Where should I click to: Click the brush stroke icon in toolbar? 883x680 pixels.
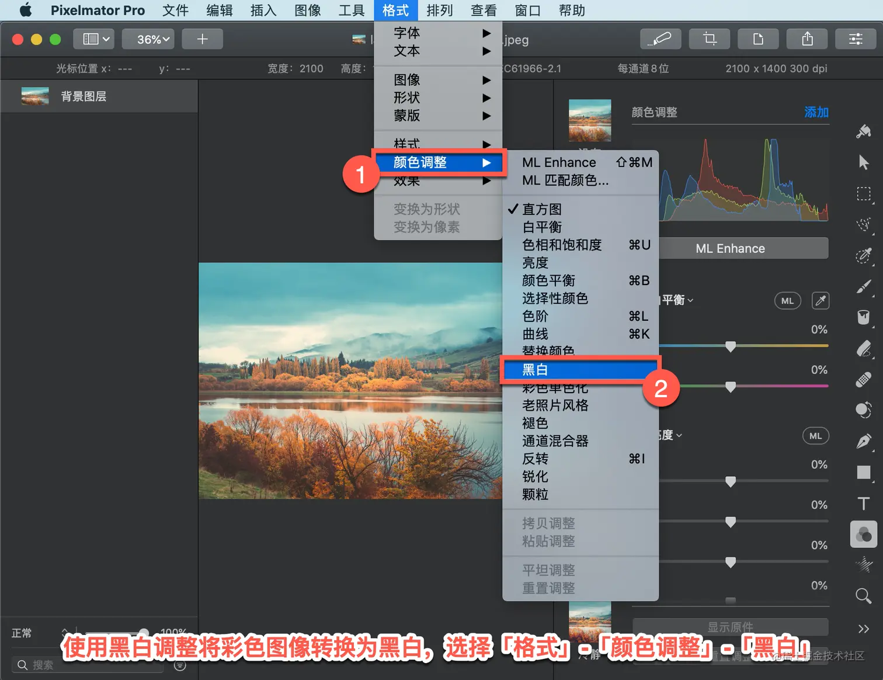coord(661,39)
